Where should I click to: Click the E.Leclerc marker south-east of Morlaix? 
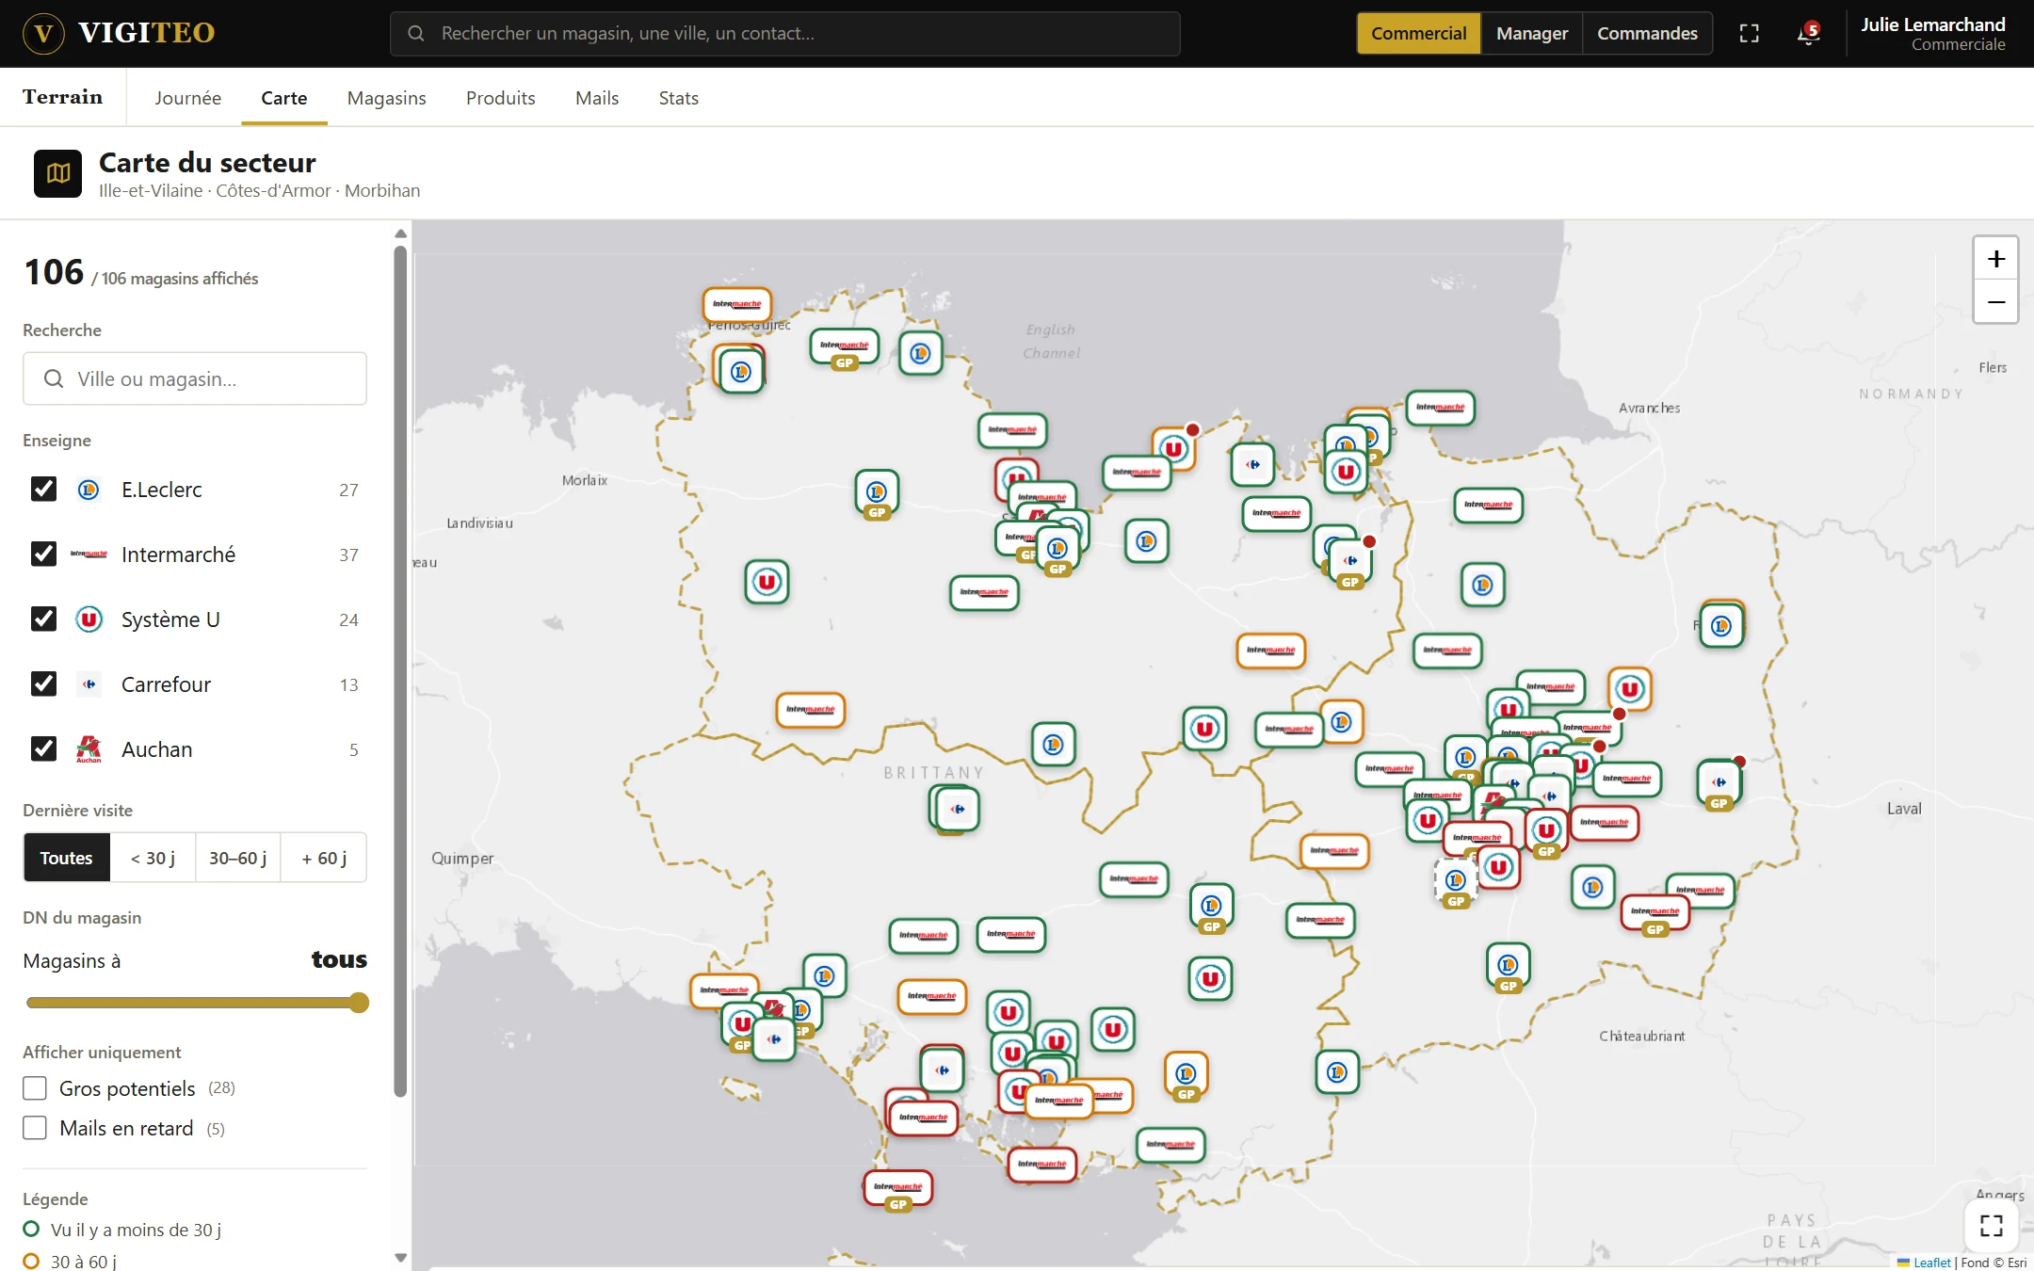(x=877, y=491)
